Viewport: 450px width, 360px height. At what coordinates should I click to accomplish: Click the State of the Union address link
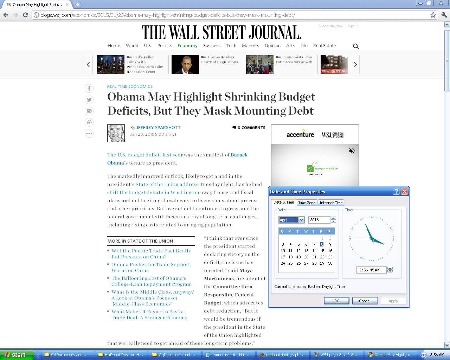(167, 184)
